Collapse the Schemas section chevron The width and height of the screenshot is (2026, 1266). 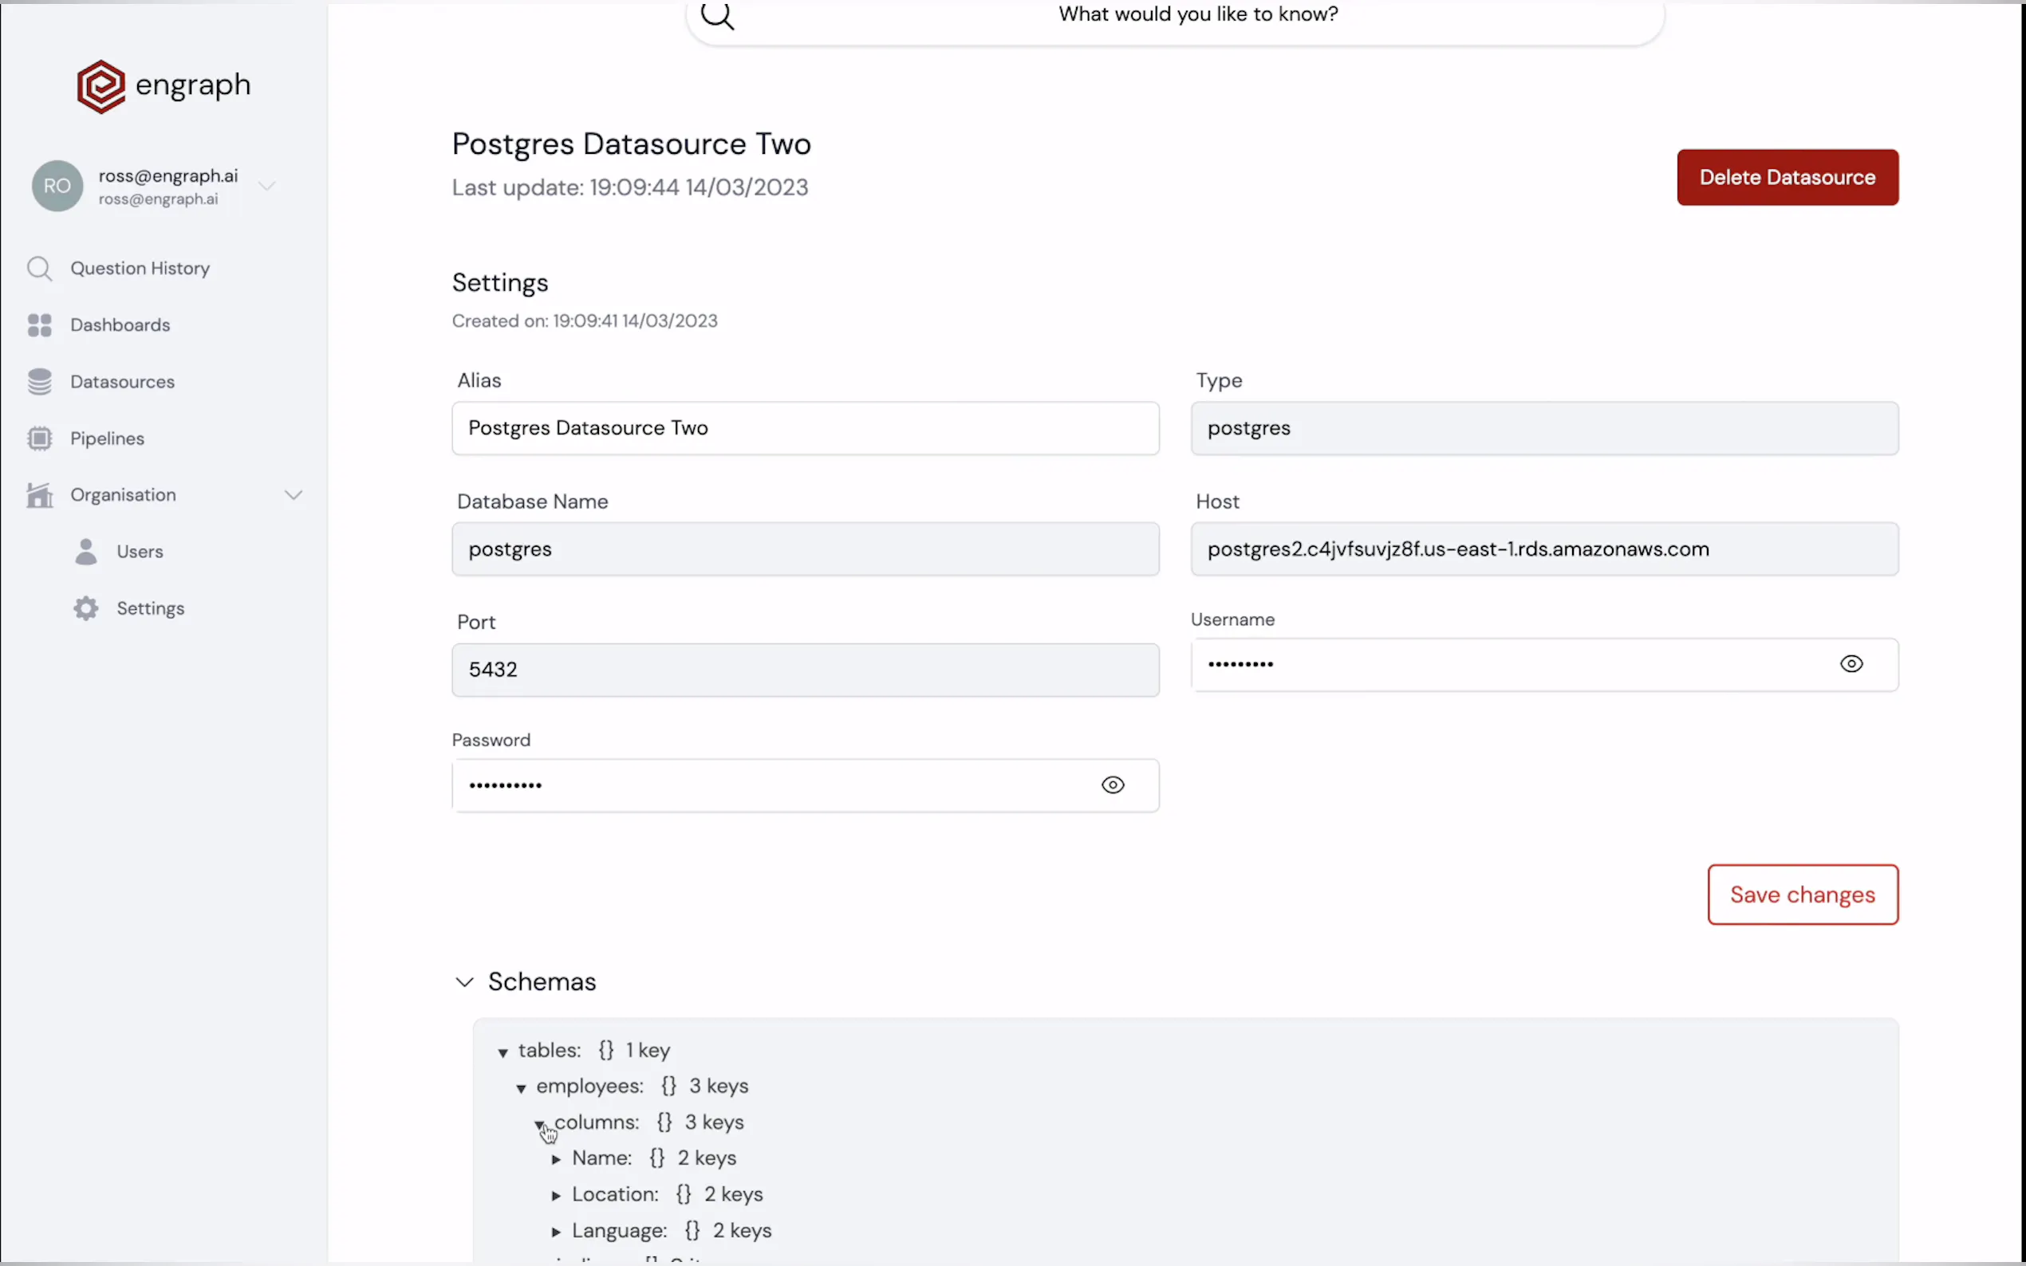[465, 982]
